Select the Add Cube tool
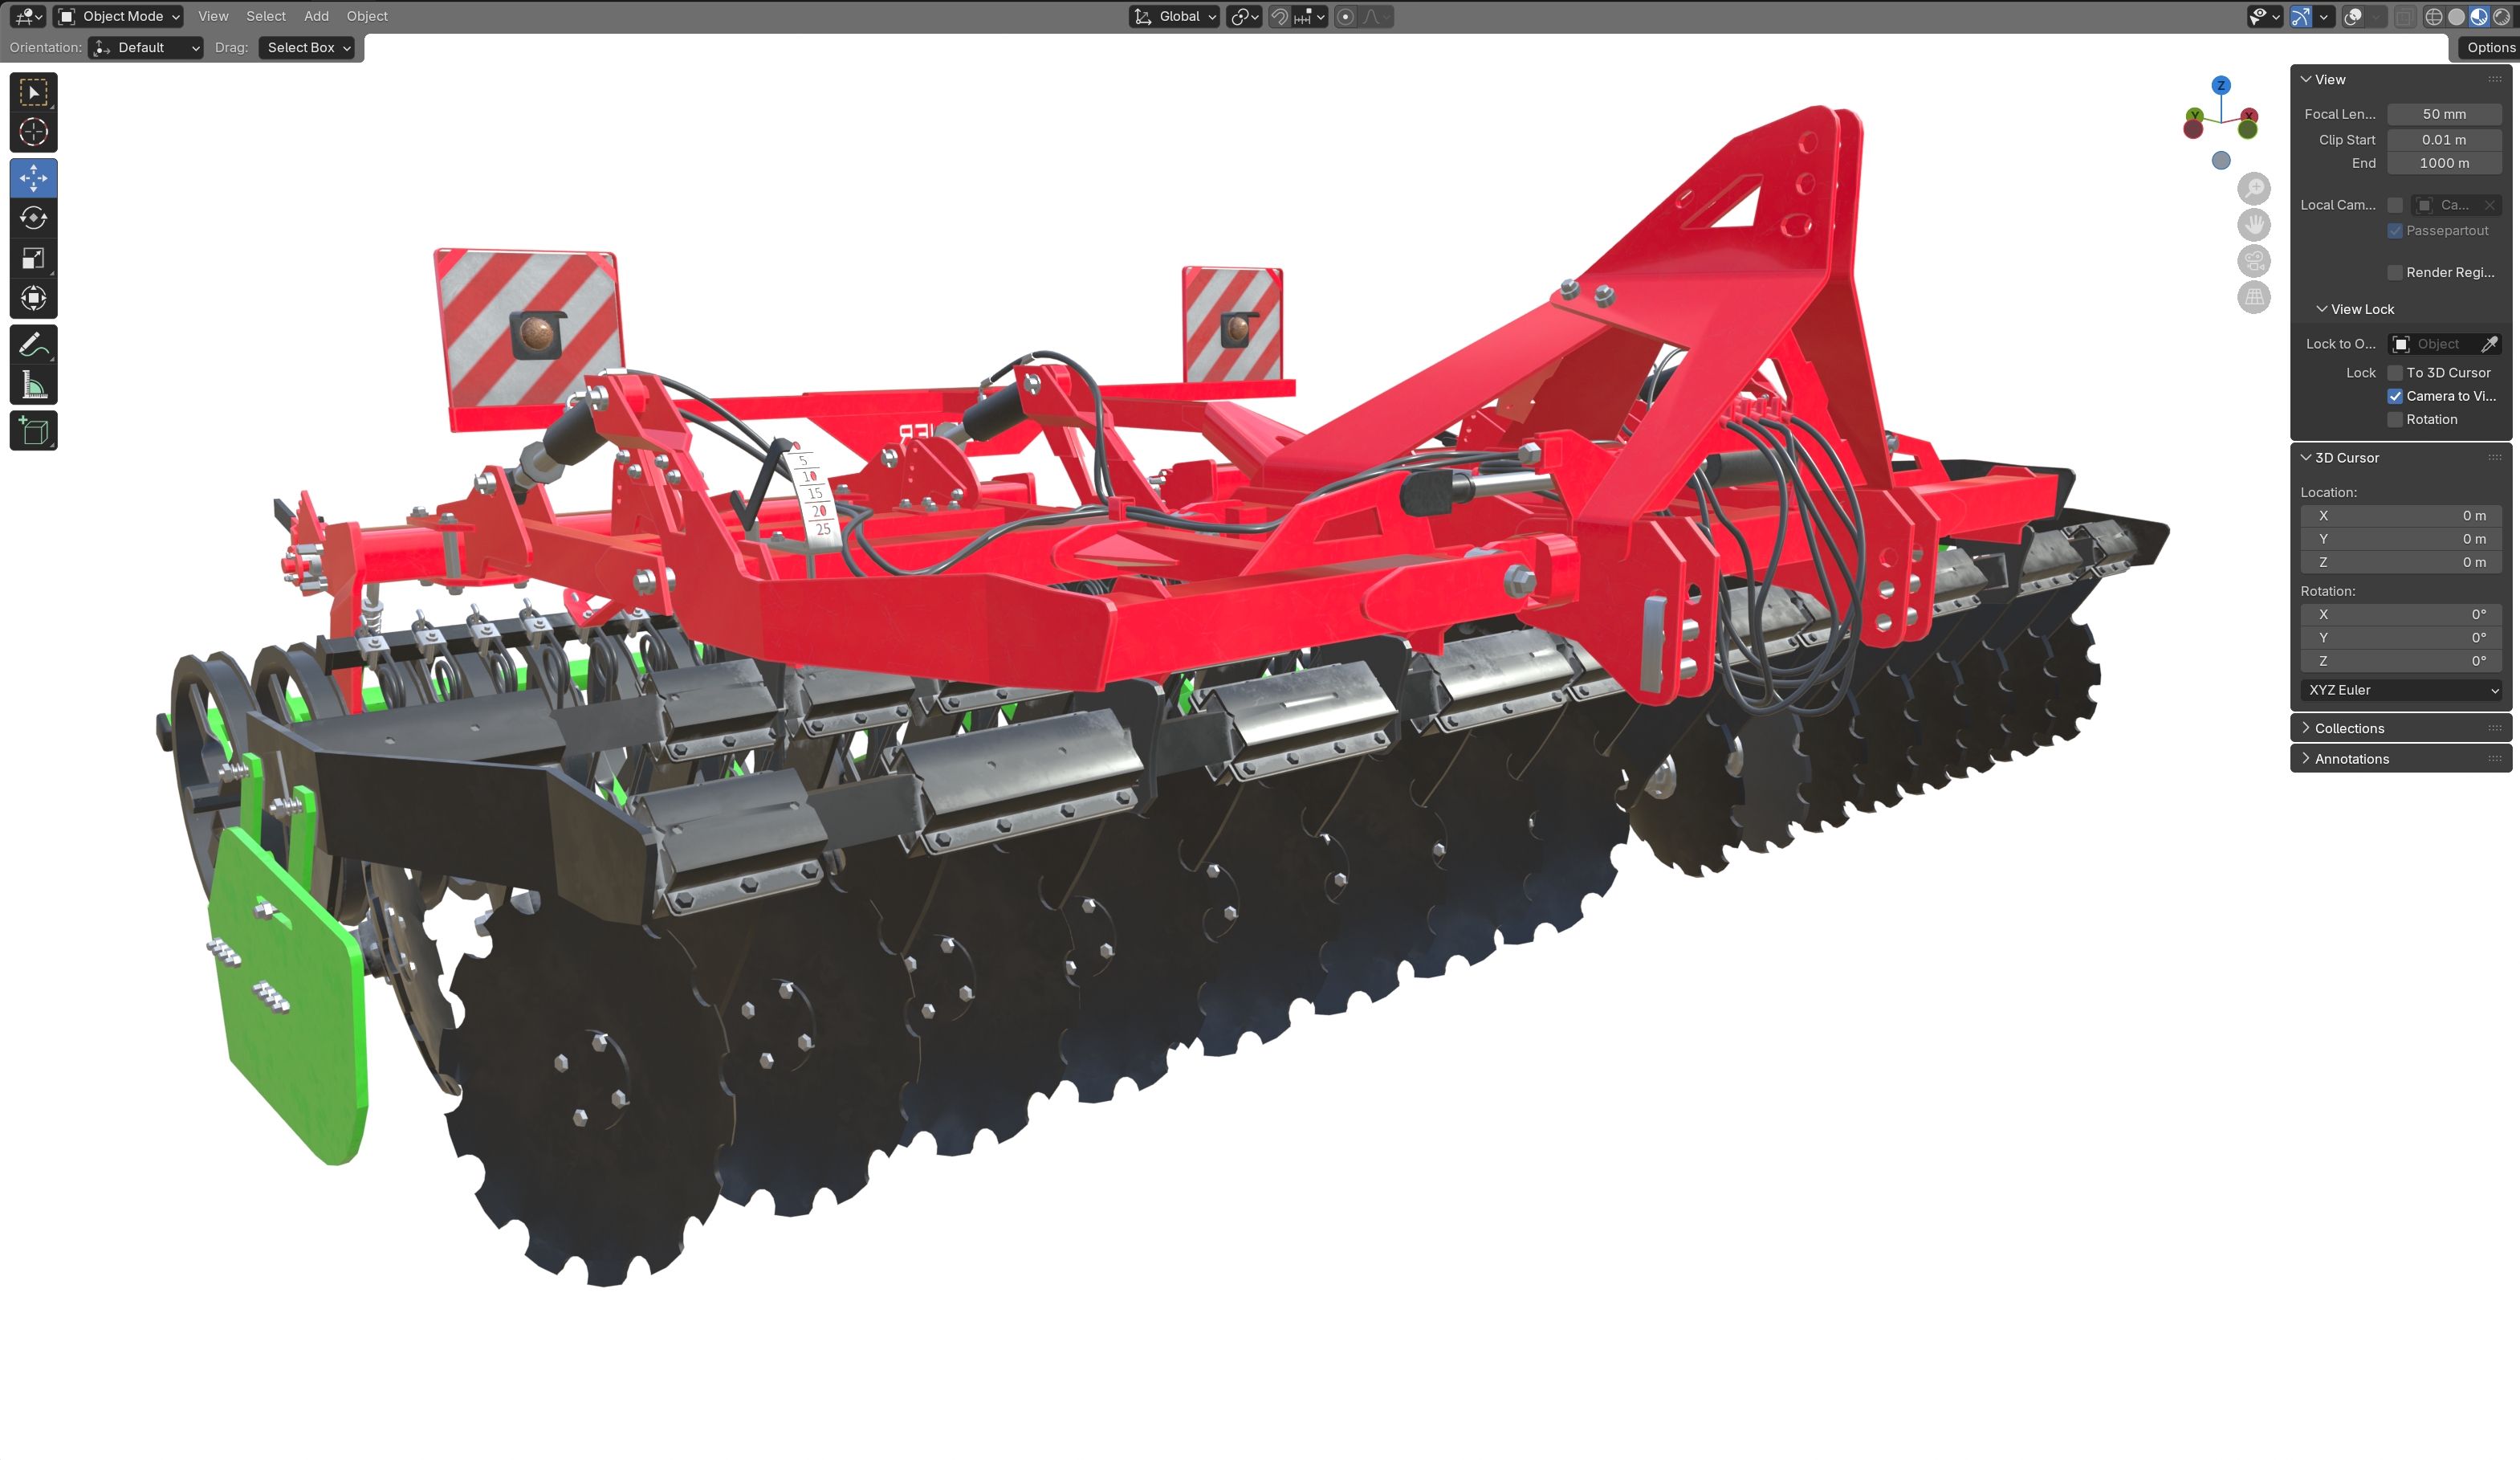The image size is (2520, 1460). pyautogui.click(x=33, y=430)
